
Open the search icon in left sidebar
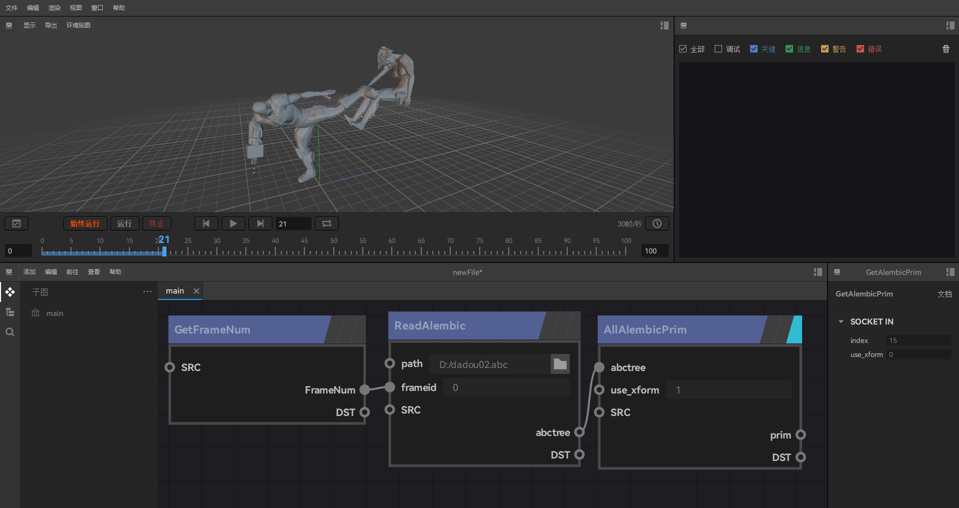[10, 332]
